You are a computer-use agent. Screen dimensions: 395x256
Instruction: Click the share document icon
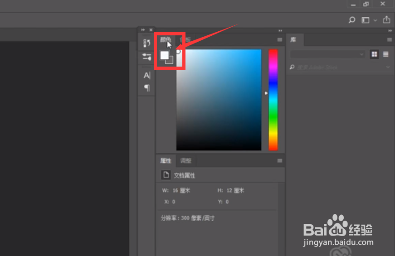click(386, 19)
